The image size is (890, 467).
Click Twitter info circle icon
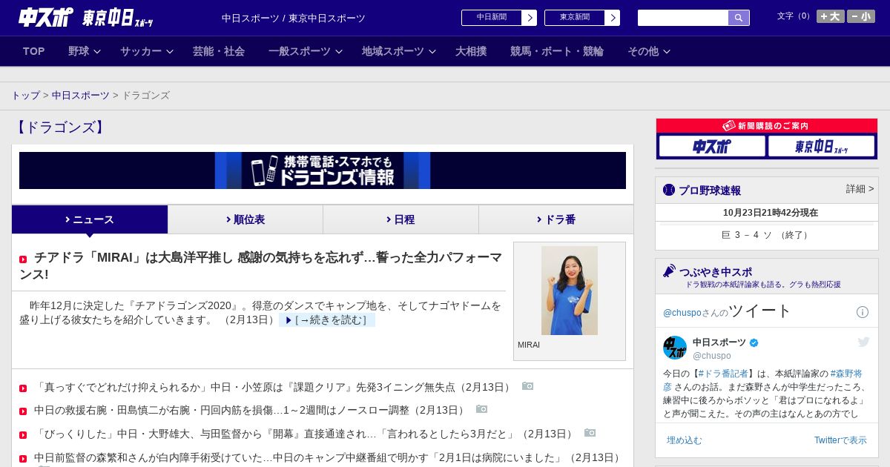point(863,312)
